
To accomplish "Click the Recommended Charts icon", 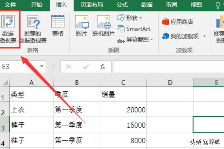I will pos(220,22).
